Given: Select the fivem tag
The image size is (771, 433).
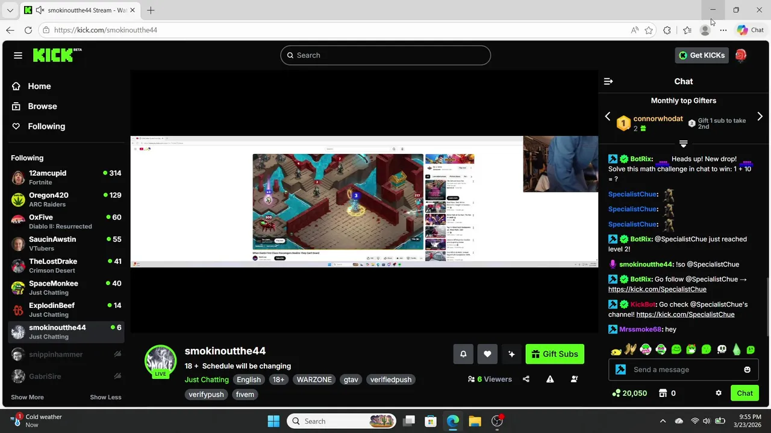Looking at the screenshot, I should [245, 395].
